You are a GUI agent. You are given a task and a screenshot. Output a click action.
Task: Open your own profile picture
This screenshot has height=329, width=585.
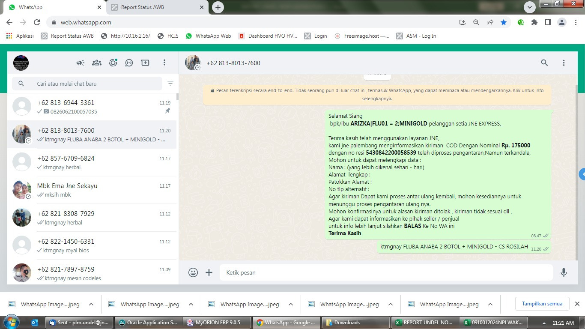coord(21,63)
